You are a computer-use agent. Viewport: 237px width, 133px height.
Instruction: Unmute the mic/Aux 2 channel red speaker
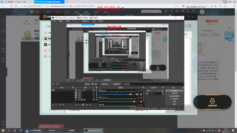click(x=137, y=102)
